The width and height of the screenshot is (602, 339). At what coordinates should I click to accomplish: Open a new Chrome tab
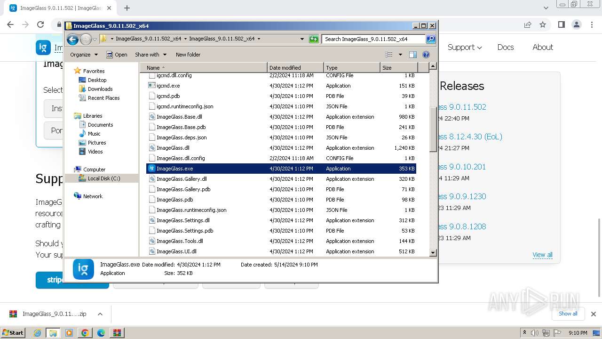(127, 8)
